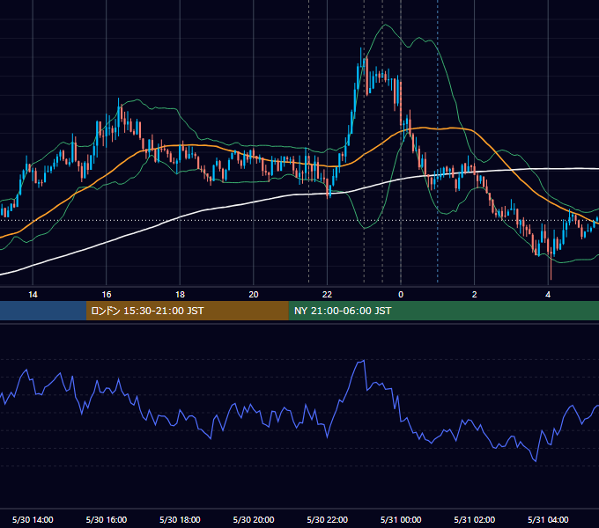
Task: Click the upper axis hour label 16
Action: click(107, 295)
